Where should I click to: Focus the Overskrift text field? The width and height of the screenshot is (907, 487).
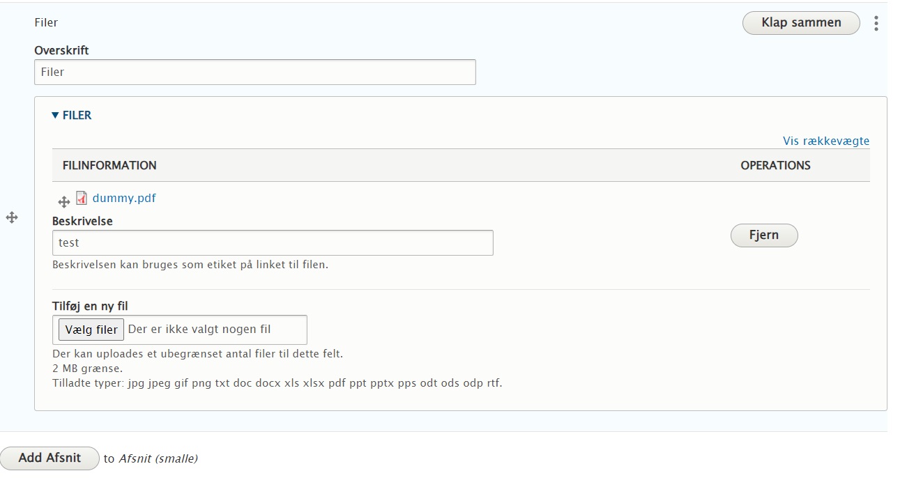pyautogui.click(x=254, y=72)
